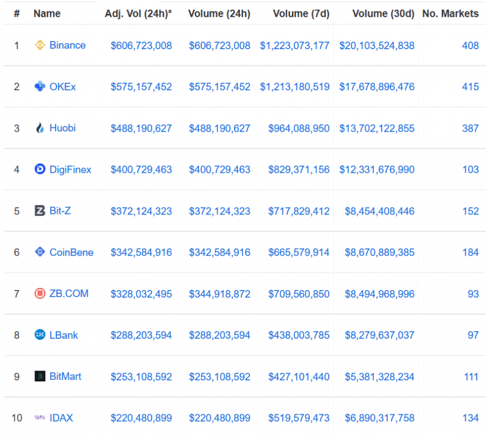Click IDAX 30d volume $6,890,317,758
Viewport: 486px width, 437px height.
tap(380, 418)
